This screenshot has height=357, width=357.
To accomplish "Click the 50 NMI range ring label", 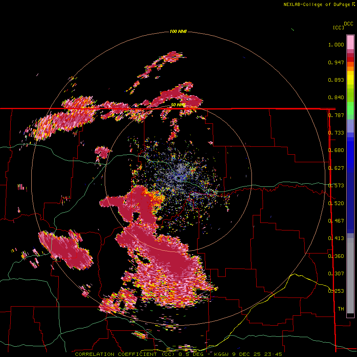I will pyautogui.click(x=178, y=105).
